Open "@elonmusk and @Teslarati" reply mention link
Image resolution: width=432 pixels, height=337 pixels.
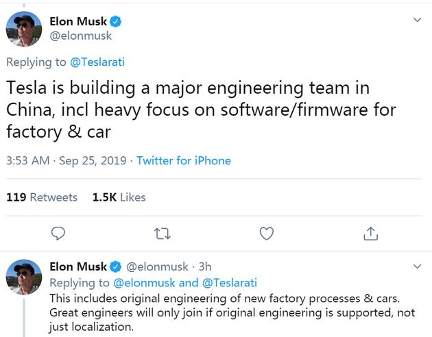pyautogui.click(x=184, y=282)
